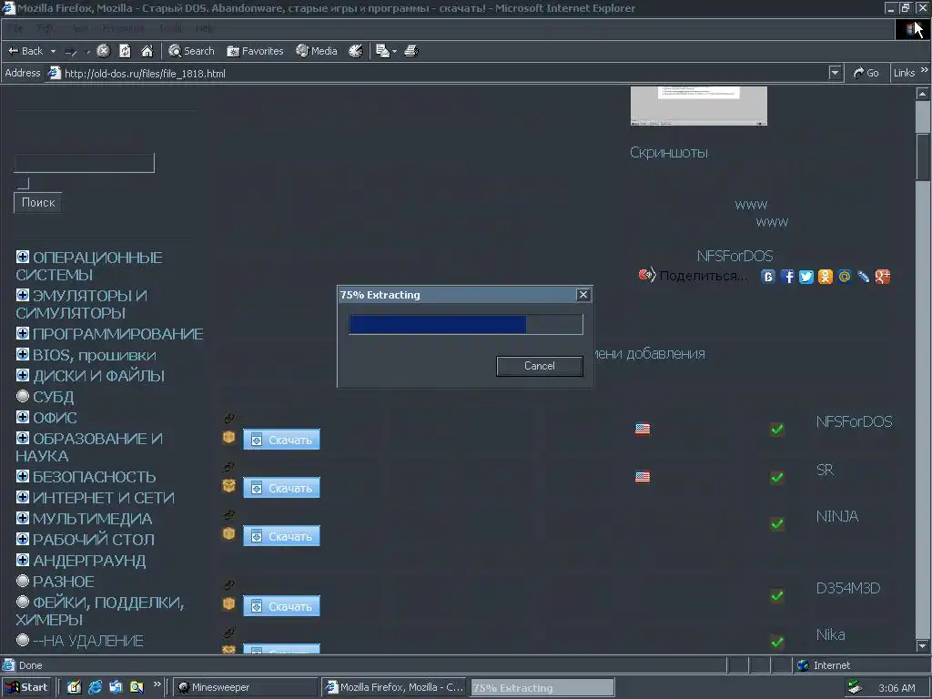Open the Windows Start button
The height and width of the screenshot is (699, 932).
(x=26, y=687)
